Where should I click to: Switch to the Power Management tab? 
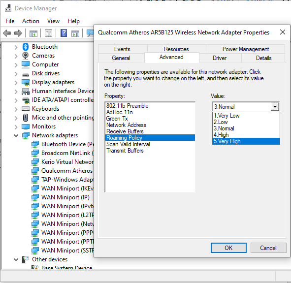click(246, 49)
